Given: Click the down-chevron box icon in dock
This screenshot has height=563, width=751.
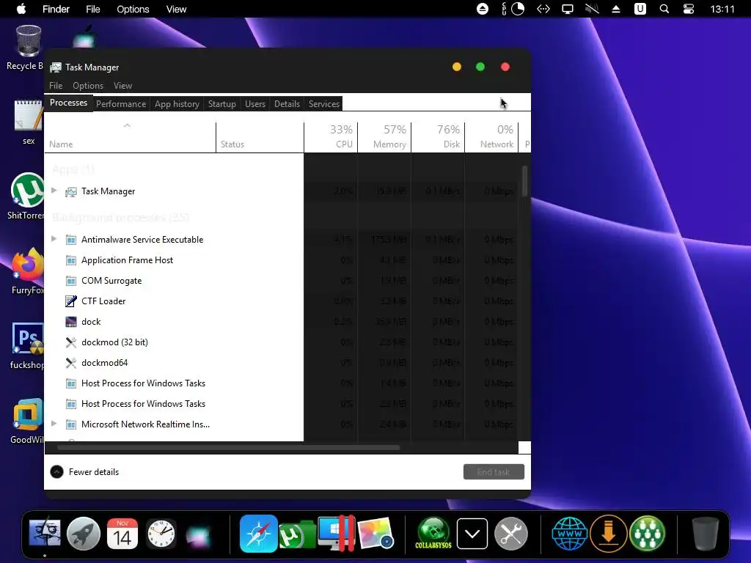Looking at the screenshot, I should click(472, 534).
